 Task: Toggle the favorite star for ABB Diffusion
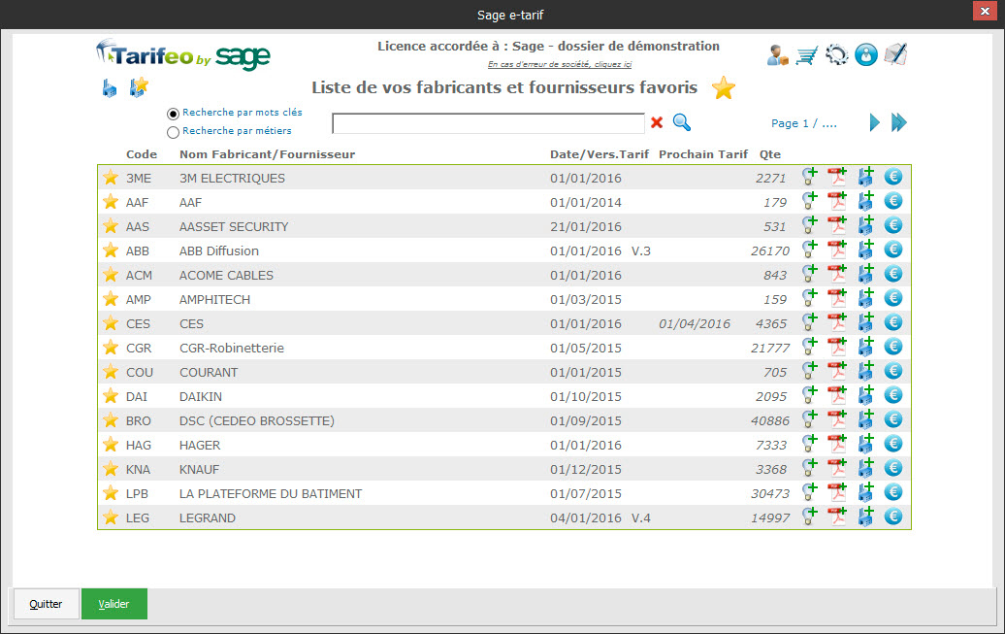(111, 250)
